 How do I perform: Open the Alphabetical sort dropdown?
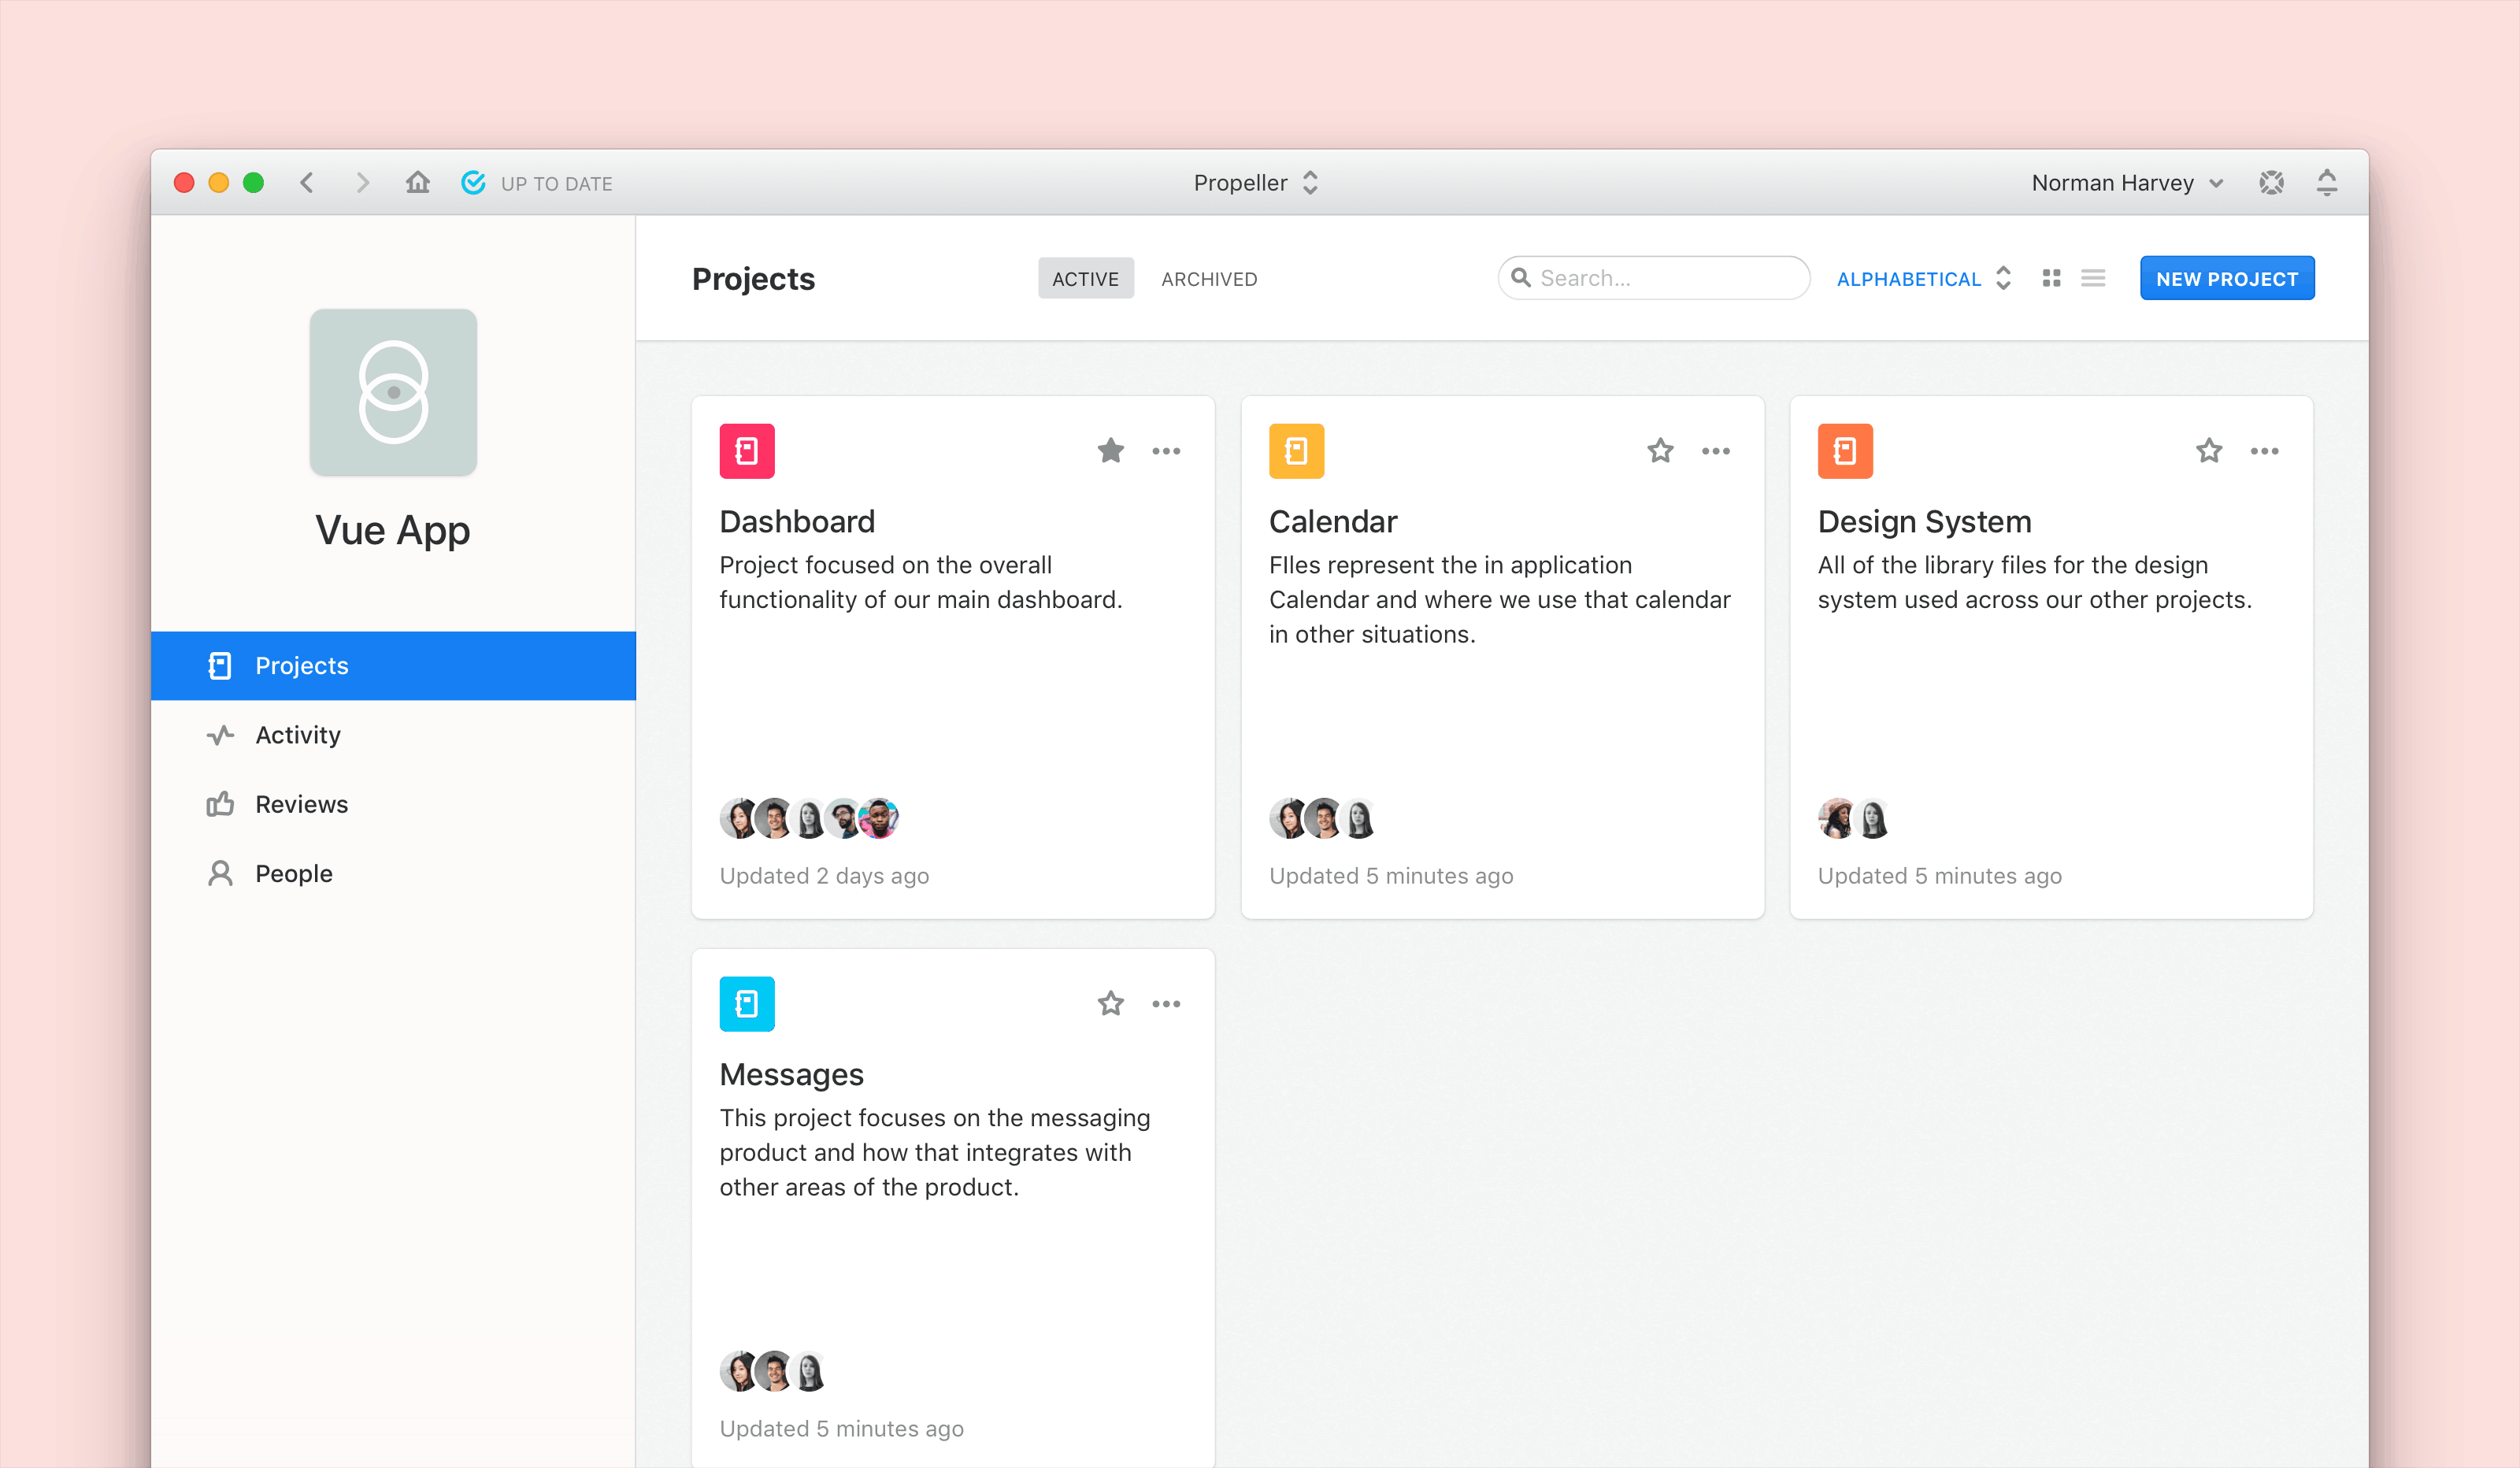click(x=1924, y=279)
